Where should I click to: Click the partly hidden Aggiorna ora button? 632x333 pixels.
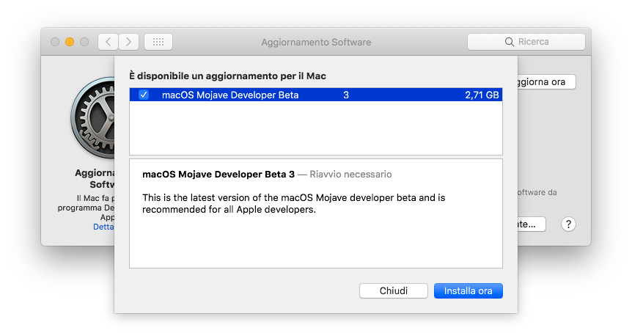tap(546, 82)
